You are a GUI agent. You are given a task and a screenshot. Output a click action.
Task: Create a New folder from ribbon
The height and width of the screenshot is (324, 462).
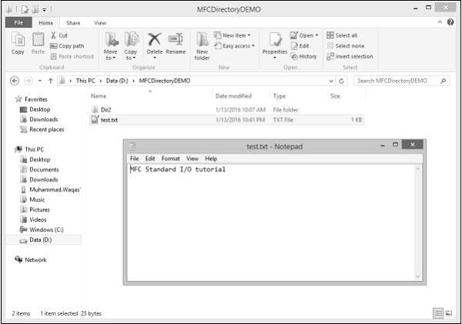pos(202,45)
